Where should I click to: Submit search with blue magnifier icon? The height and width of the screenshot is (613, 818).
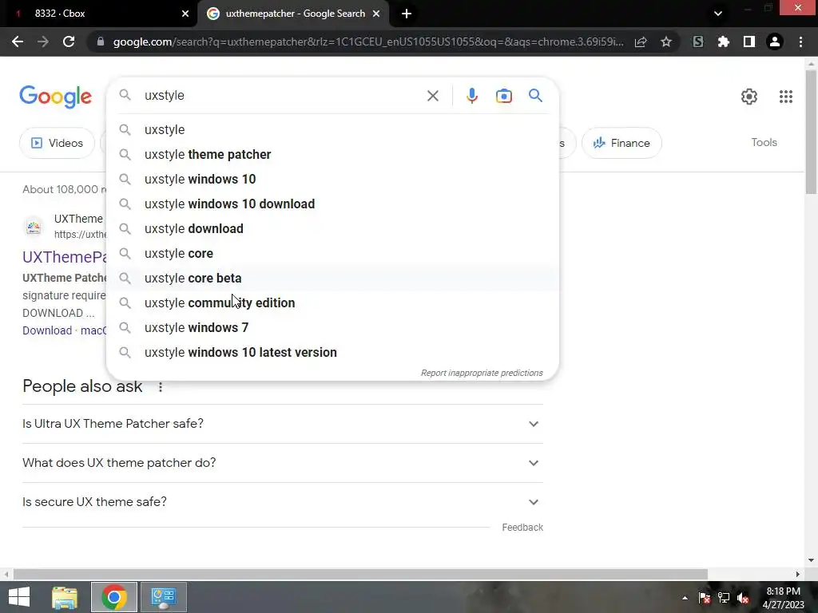click(535, 96)
